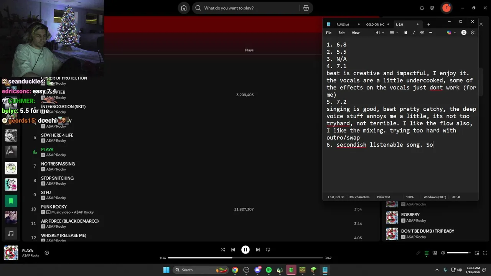This screenshot has height=276, width=491.
Task: Enter Spotify full screen mode
Action: pyautogui.click(x=485, y=253)
